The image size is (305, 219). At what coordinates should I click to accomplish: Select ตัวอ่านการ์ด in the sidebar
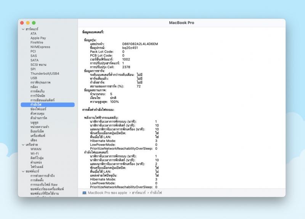click(x=39, y=118)
